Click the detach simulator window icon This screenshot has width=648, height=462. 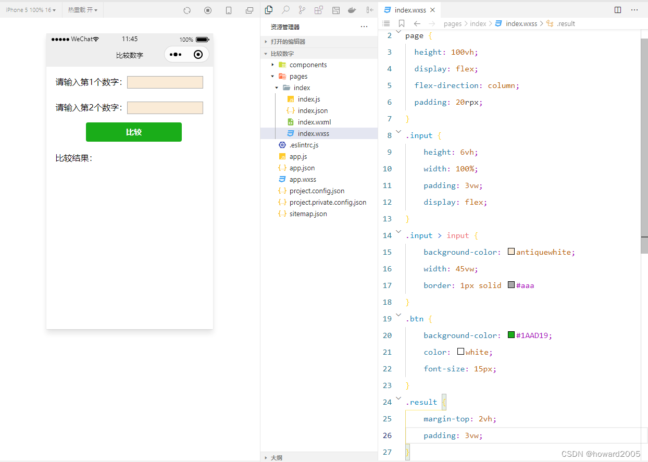point(250,10)
